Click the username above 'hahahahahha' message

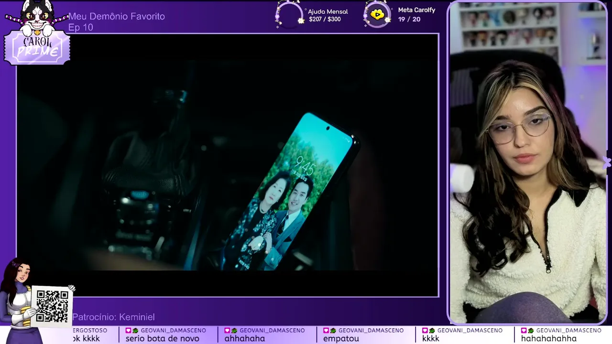tap(568, 330)
